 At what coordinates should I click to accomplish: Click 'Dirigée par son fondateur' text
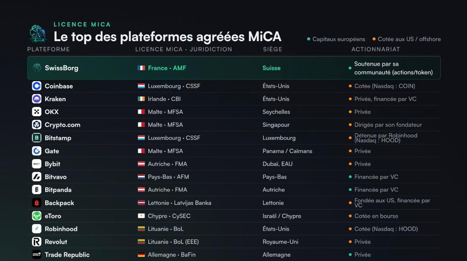point(388,124)
